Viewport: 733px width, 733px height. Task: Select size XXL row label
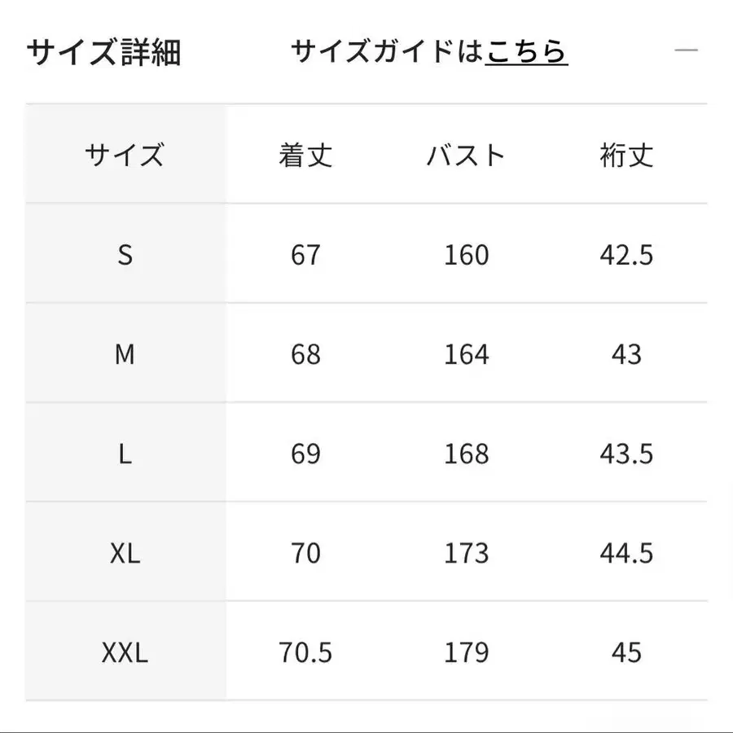tap(125, 652)
